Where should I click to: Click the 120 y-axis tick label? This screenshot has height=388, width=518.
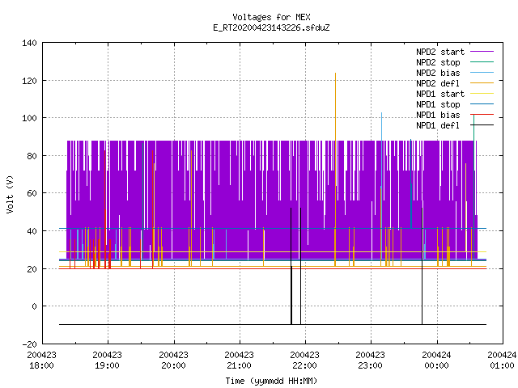click(29, 81)
